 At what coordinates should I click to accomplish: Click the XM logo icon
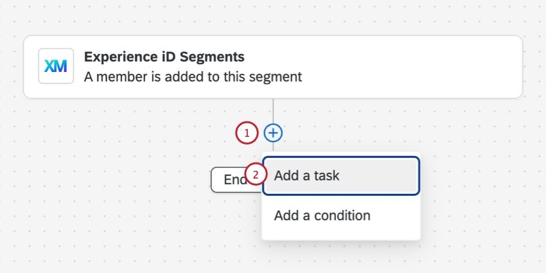(x=56, y=66)
